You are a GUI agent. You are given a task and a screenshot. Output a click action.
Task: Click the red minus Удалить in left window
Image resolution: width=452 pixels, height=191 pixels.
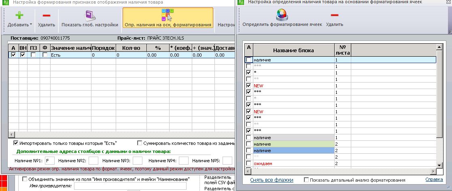tap(46, 15)
